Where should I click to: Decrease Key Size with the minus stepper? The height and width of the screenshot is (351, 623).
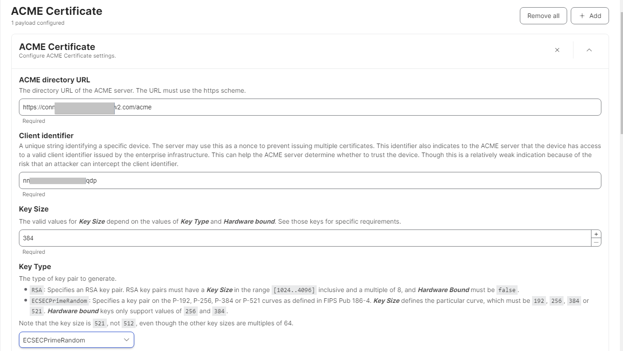pos(596,242)
